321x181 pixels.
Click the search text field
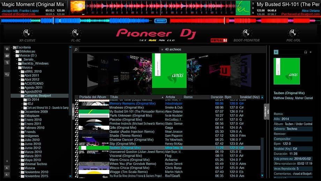pyautogui.click(x=119, y=49)
